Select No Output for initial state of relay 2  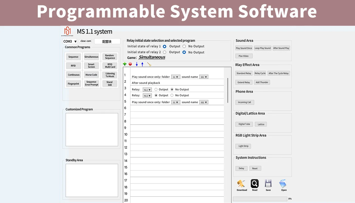pos(184,52)
